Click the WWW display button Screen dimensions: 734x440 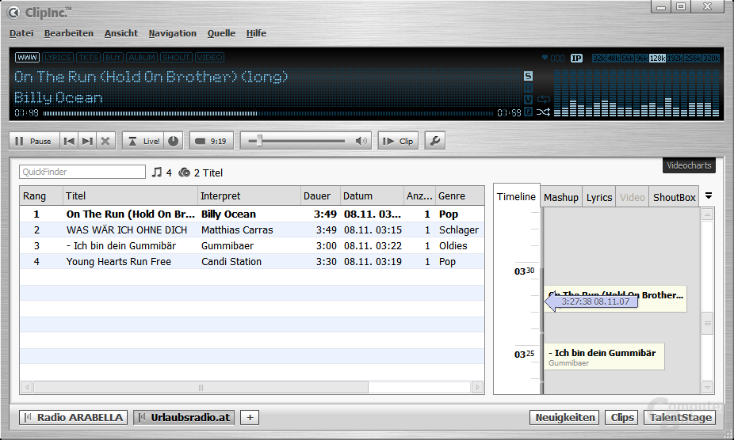click(x=27, y=58)
